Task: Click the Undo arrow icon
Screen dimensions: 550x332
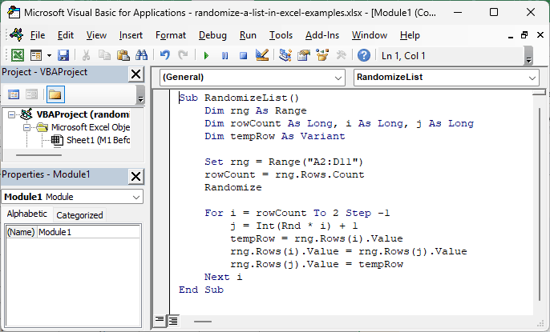Action: pos(165,55)
